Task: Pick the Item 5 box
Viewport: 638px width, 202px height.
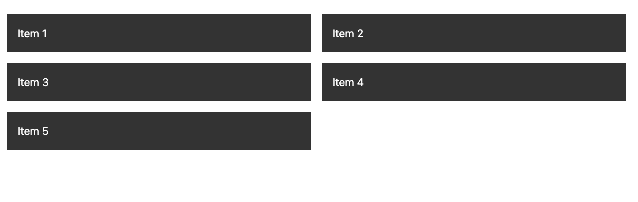Action: point(159,131)
